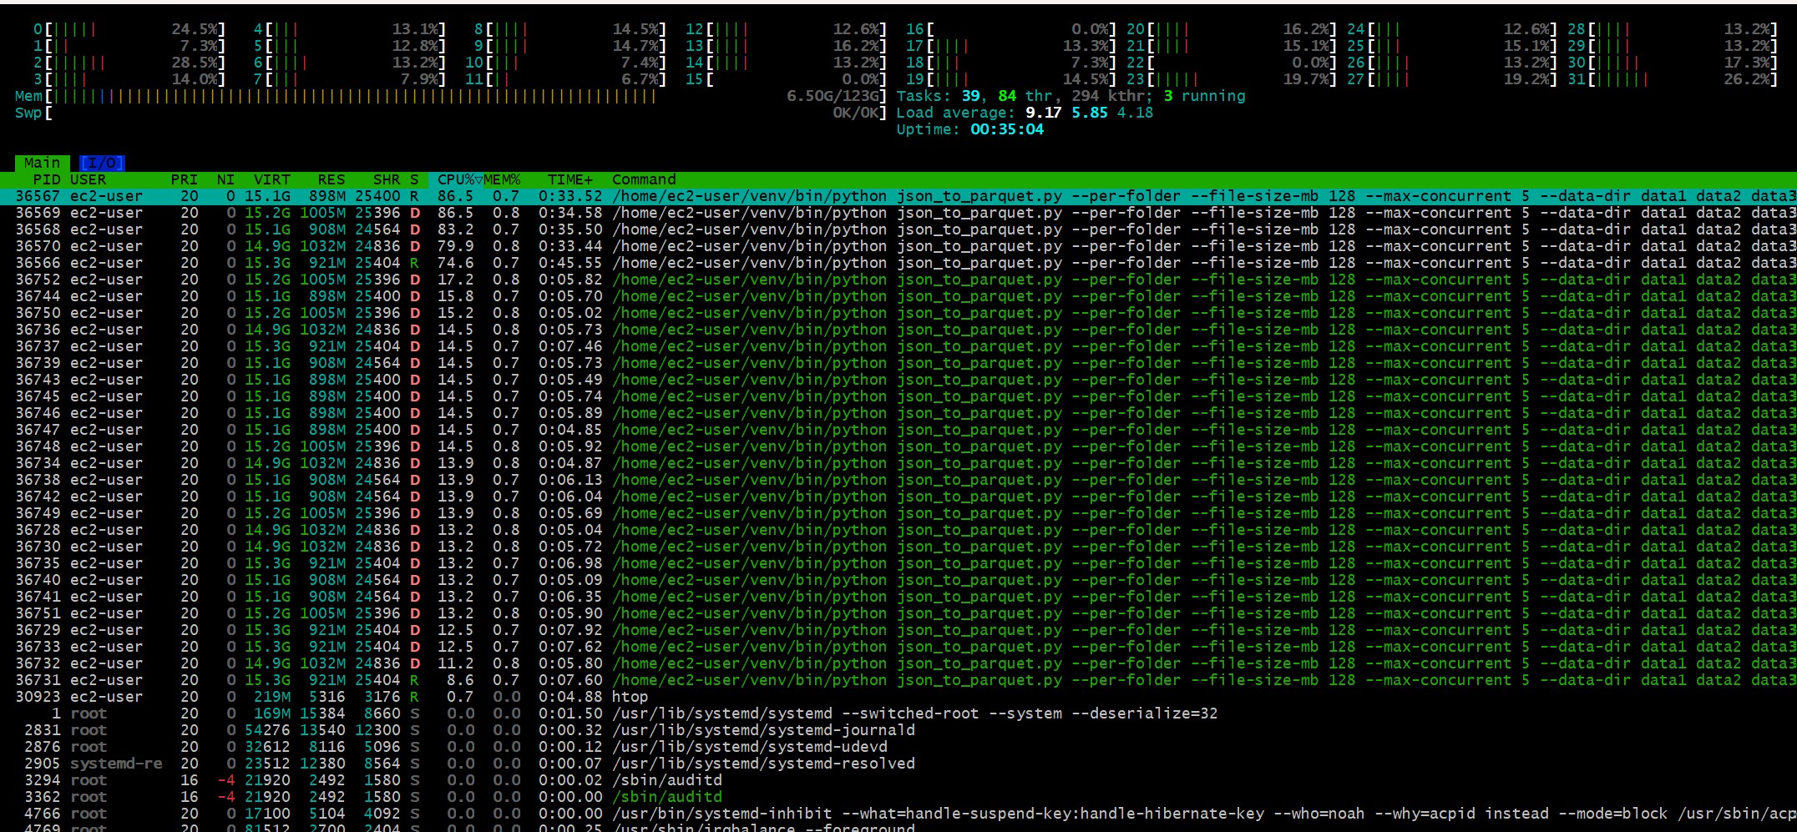The image size is (1797, 832).
Task: Select the systemd --switched-root process row
Action: pyautogui.click(x=898, y=714)
